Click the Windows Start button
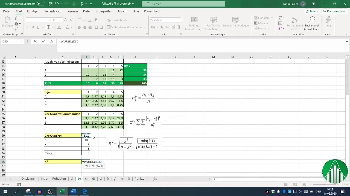This screenshot has width=350, height=196. [x=5, y=192]
